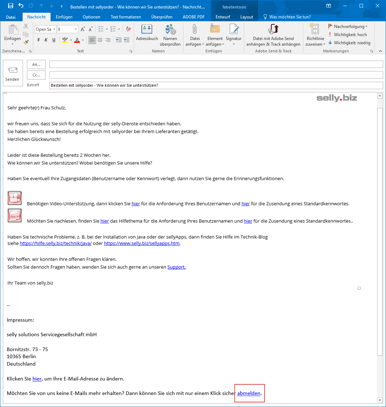Image resolution: width=386 pixels, height=407 pixels.
Task: Decrease the paragraph indent
Action: pyautogui.click(x=119, y=40)
